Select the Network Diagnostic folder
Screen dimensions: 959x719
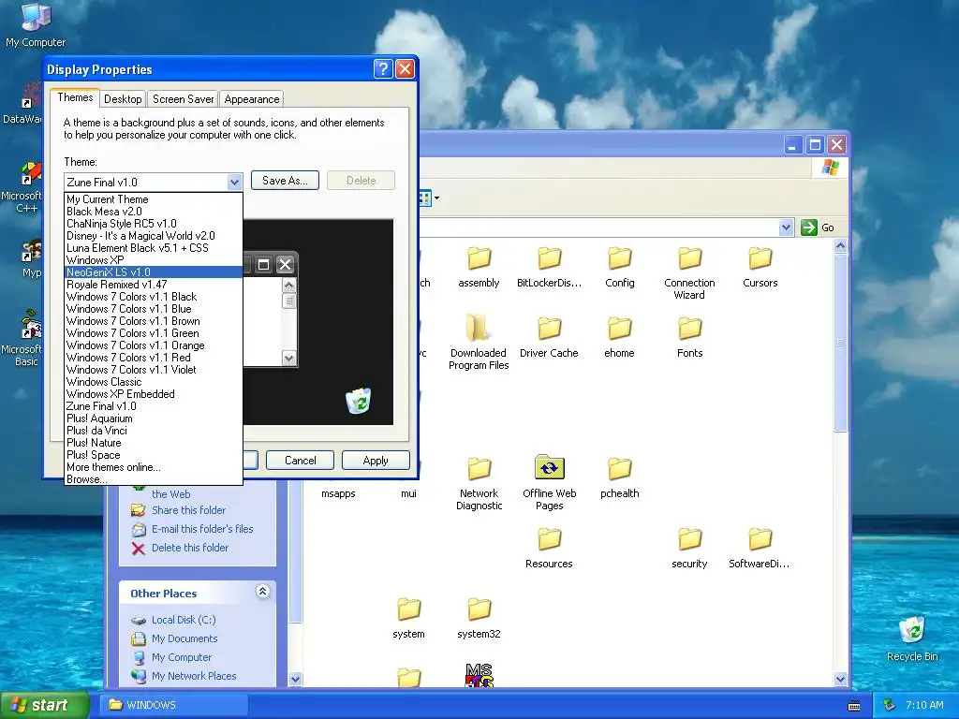[x=479, y=484]
